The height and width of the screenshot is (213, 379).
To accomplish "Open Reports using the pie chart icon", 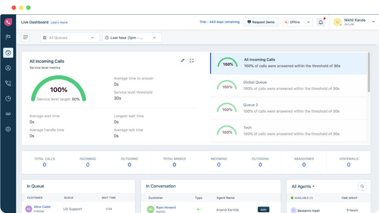I will (8, 98).
